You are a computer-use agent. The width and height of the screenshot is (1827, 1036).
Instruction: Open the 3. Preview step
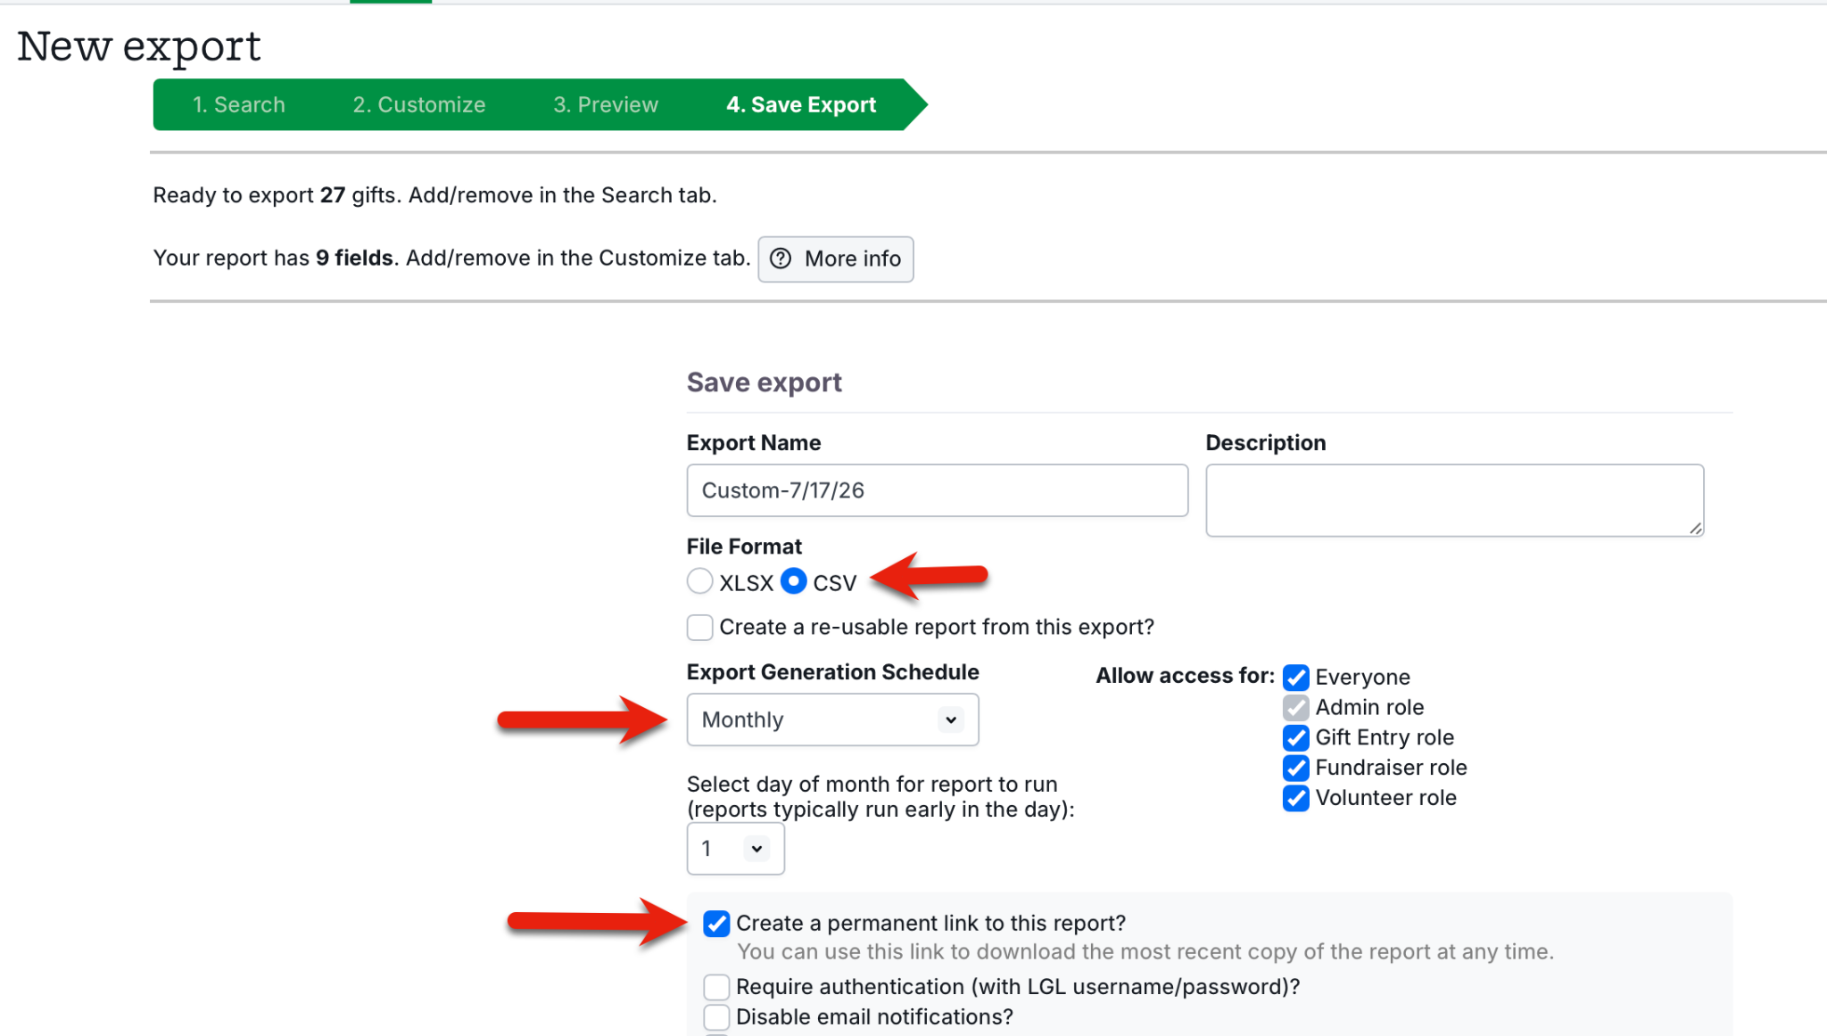click(606, 104)
